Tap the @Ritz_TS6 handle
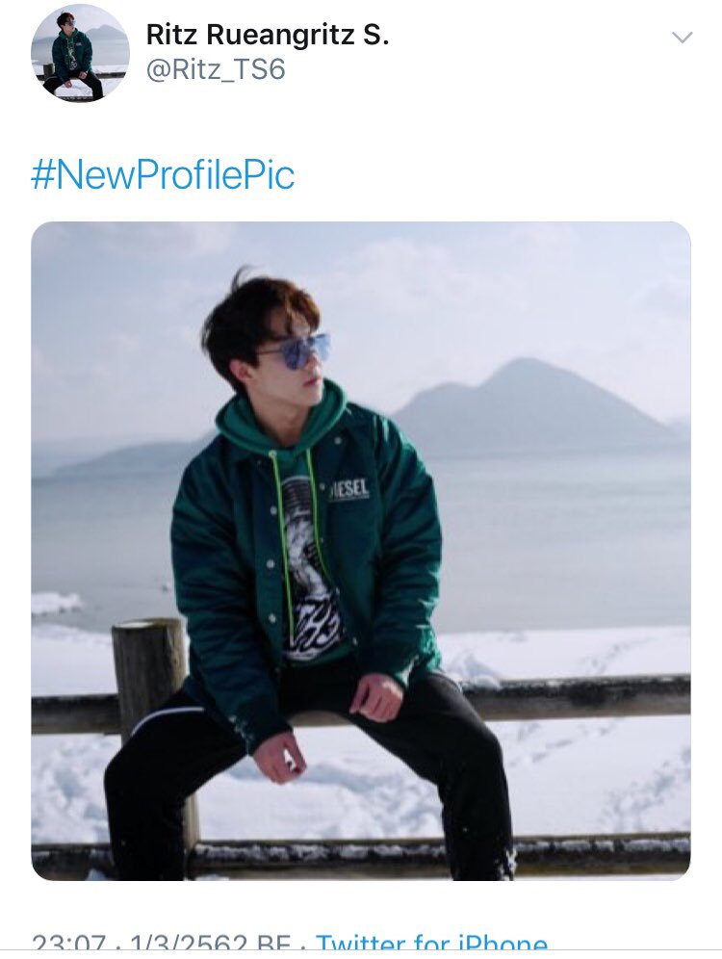722x959 pixels. [216, 69]
